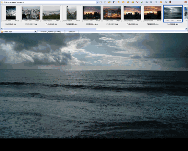
Task: Select thumbnail 71010035.jpg
Action: point(153,15)
